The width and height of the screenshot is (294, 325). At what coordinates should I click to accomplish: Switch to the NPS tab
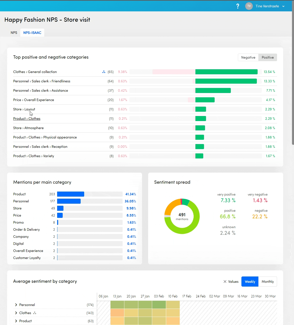point(14,33)
